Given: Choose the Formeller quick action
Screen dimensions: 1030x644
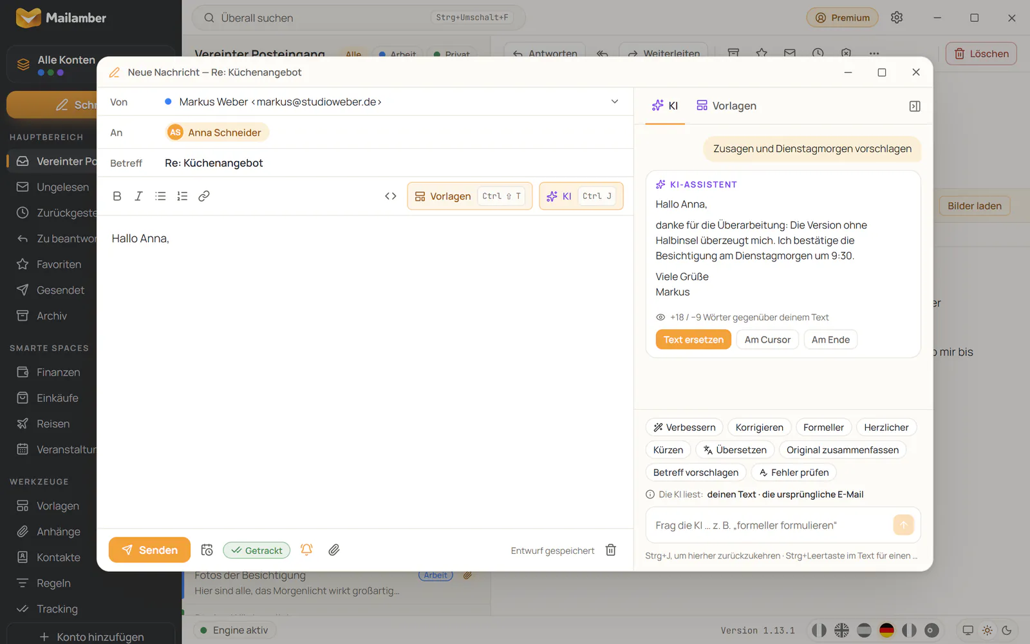Looking at the screenshot, I should tap(823, 427).
